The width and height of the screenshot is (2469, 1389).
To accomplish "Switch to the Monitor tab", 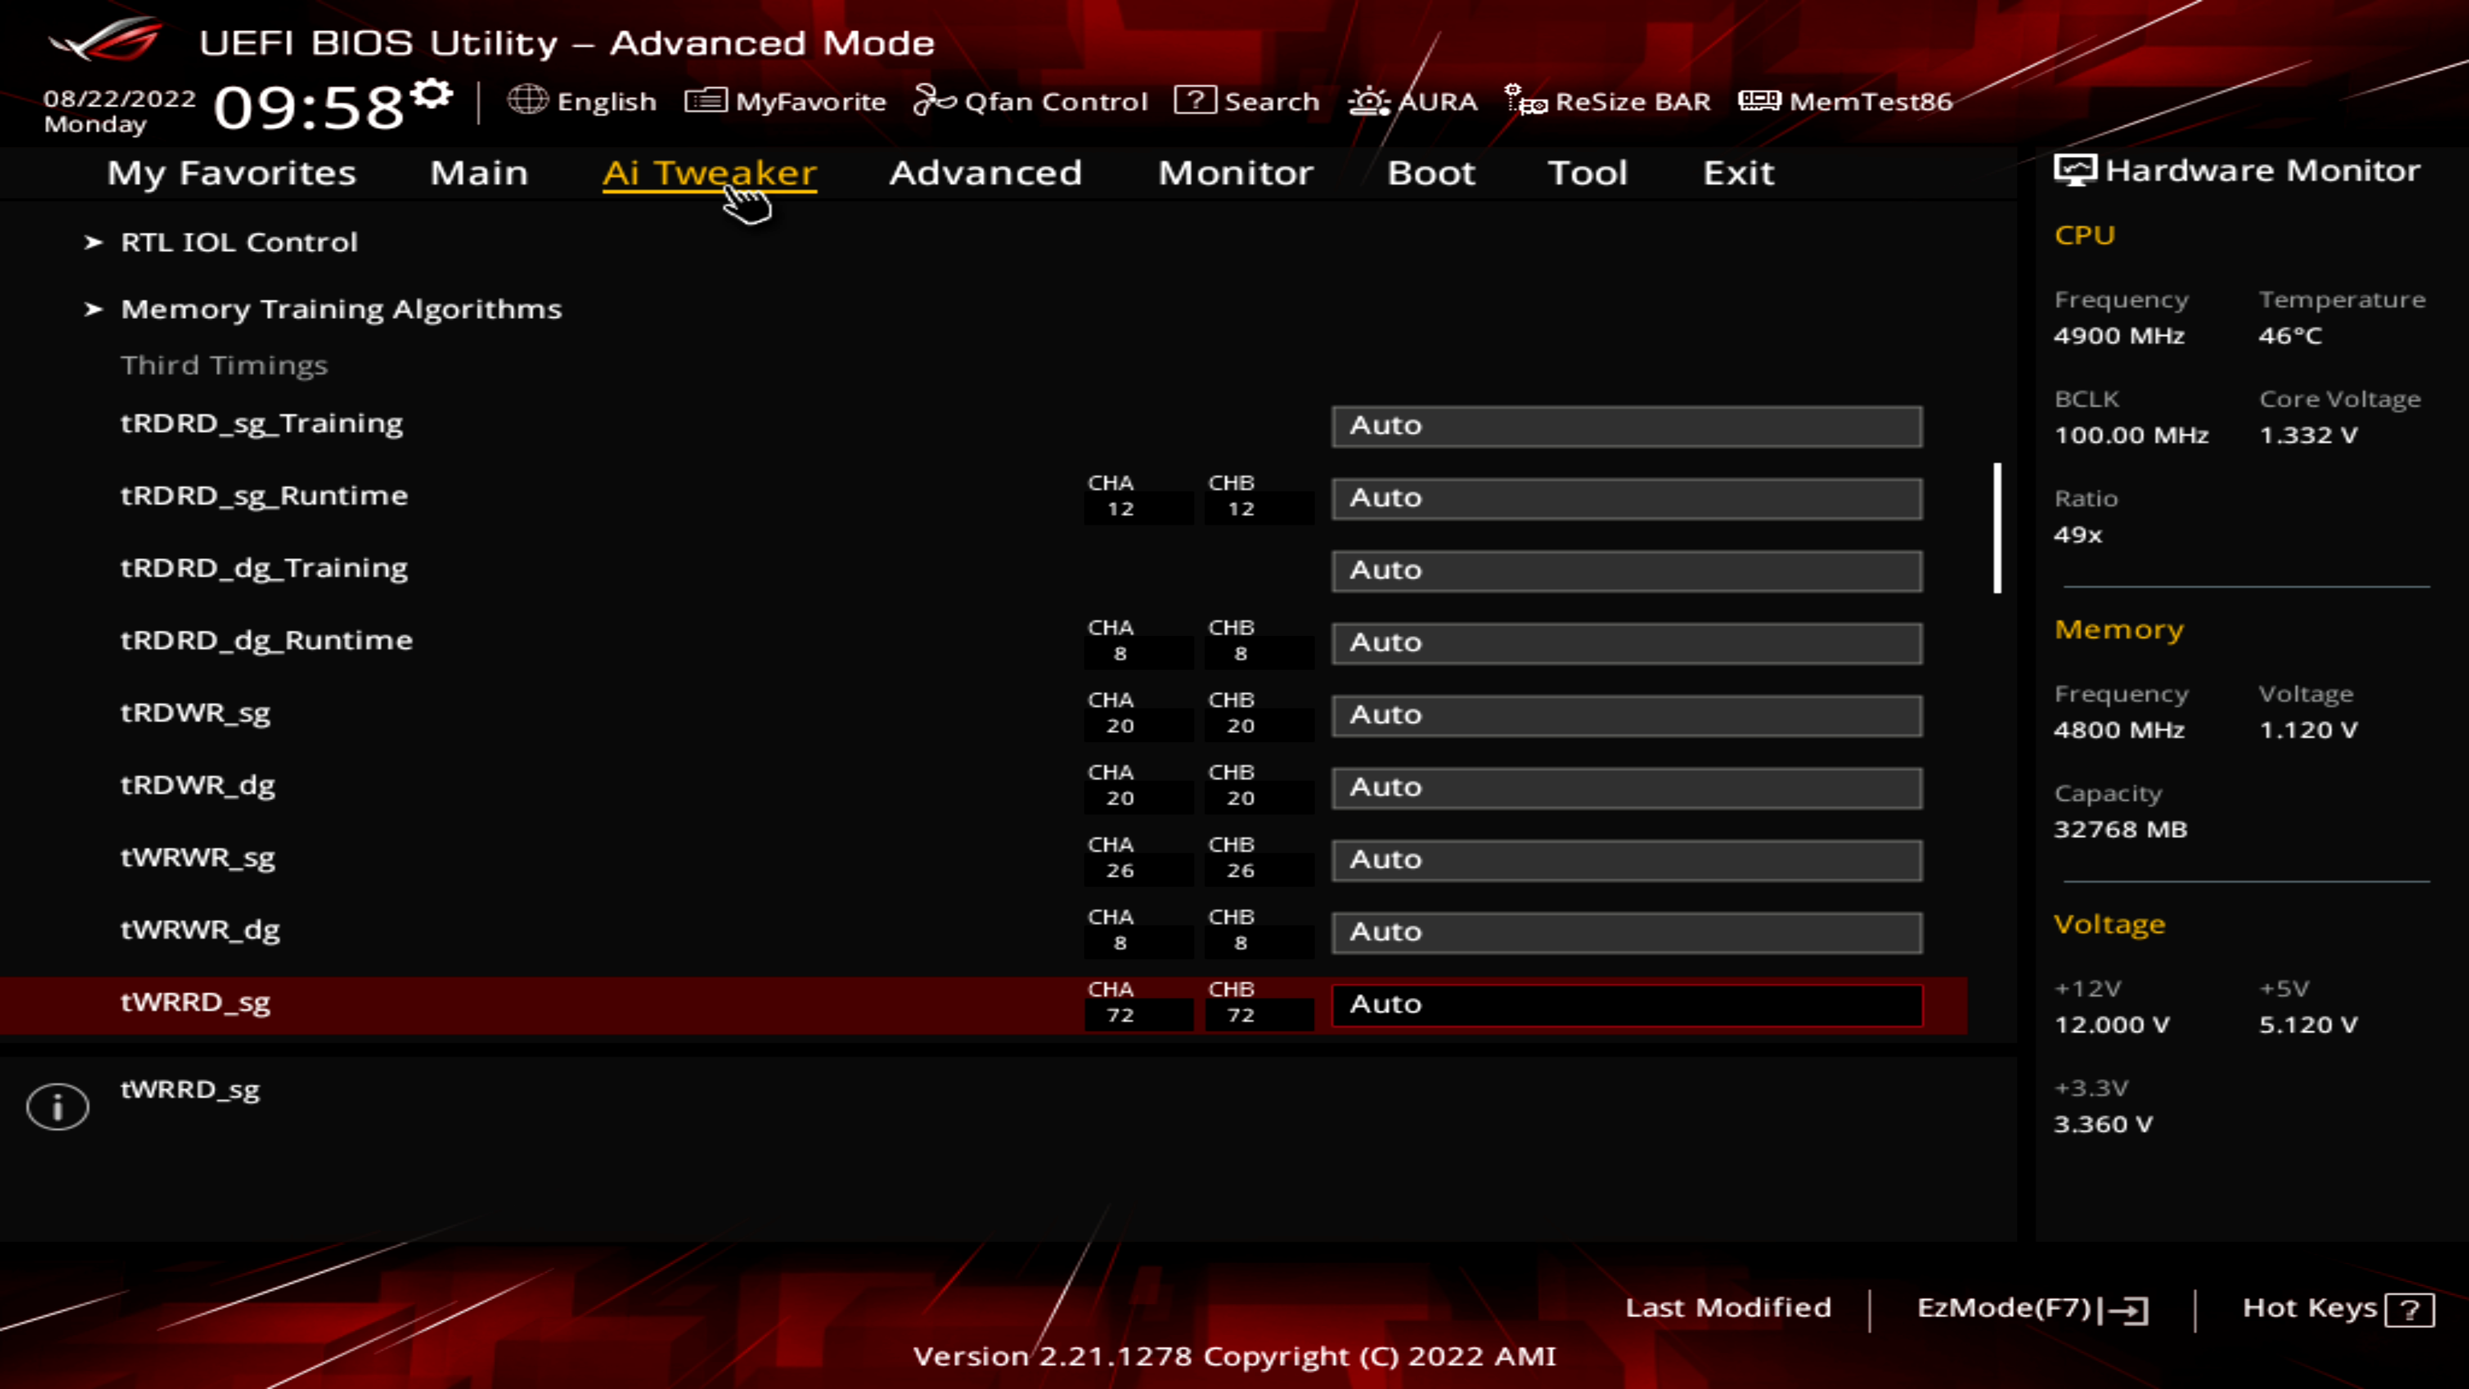I will pos(1235,172).
